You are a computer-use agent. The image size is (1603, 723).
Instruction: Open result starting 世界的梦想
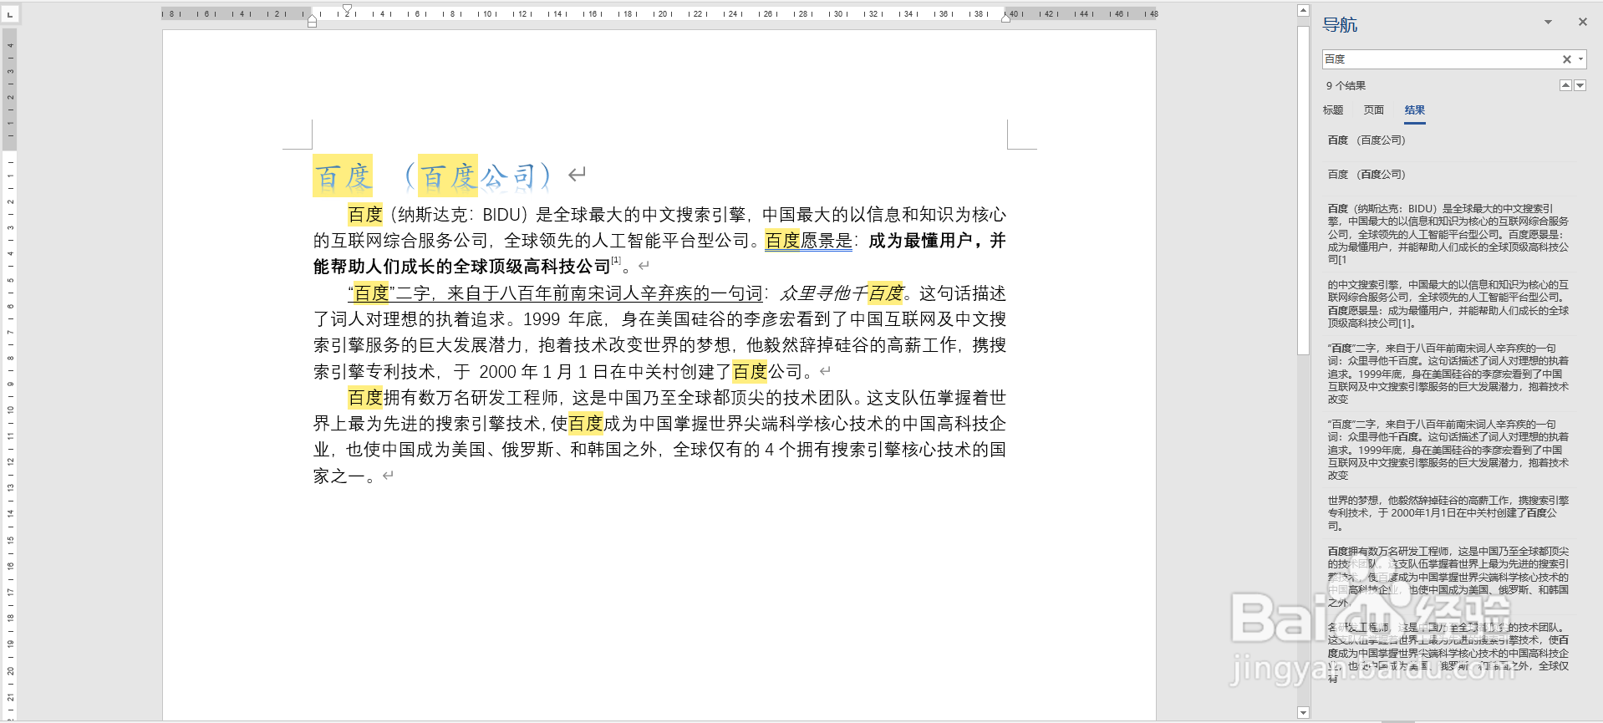click(x=1449, y=513)
